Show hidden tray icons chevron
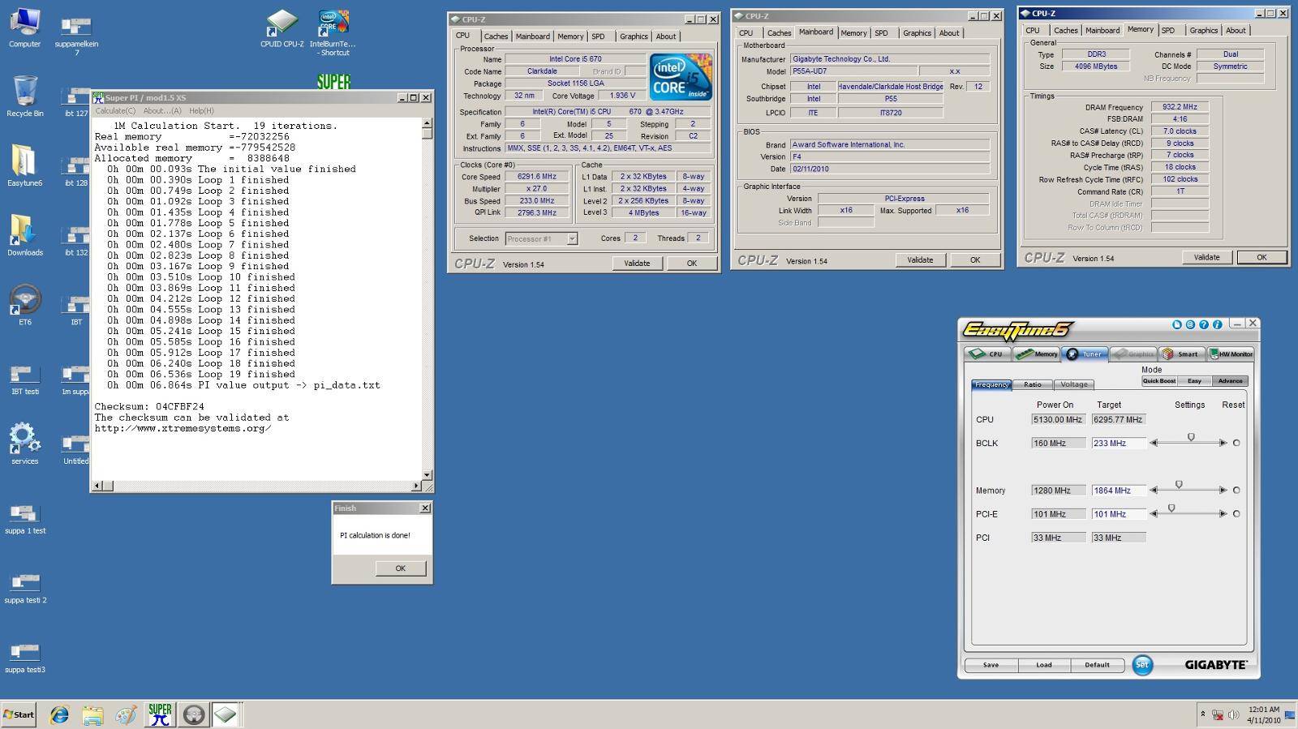Screen dimensions: 1298x729 [x=1202, y=714]
